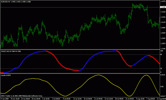The image size is (166, 100).
Task: Click the 28 Jul 08:00 time label
Action: pyautogui.click(x=119, y=99)
